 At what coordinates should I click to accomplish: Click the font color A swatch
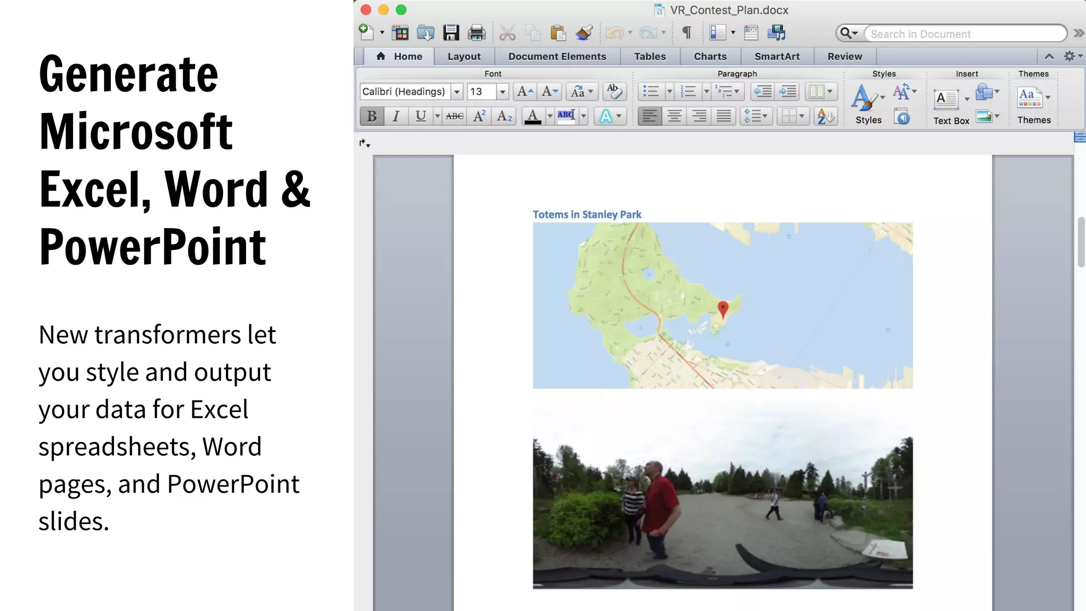click(532, 116)
